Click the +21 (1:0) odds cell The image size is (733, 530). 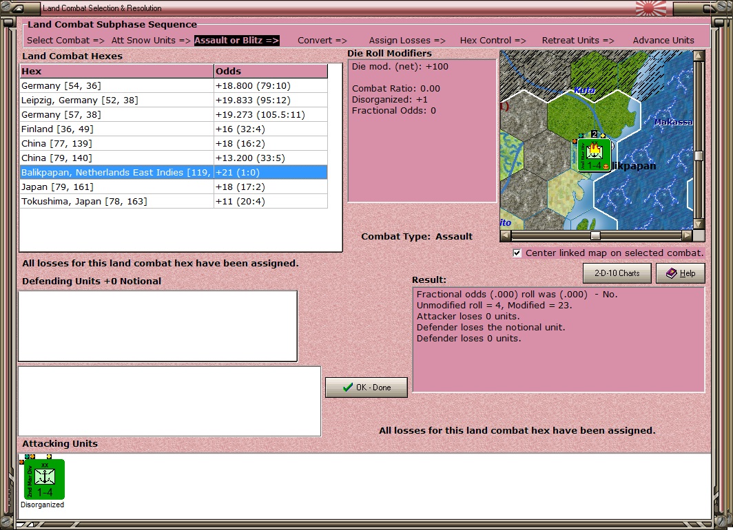point(271,172)
